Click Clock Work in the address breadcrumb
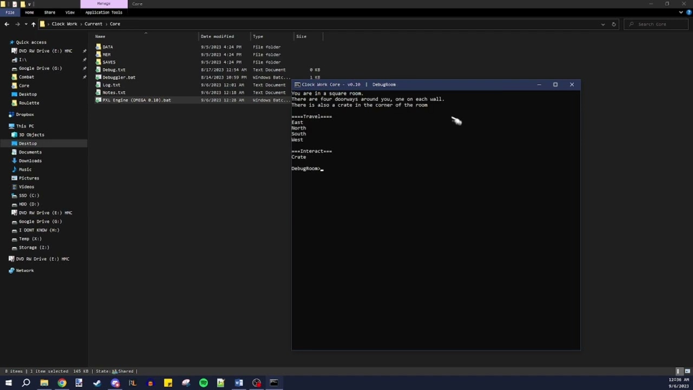Image resolution: width=693 pixels, height=390 pixels. pyautogui.click(x=64, y=24)
